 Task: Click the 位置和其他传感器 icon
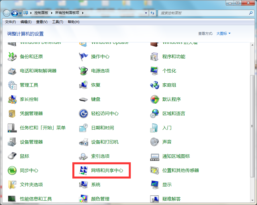(x=154, y=170)
